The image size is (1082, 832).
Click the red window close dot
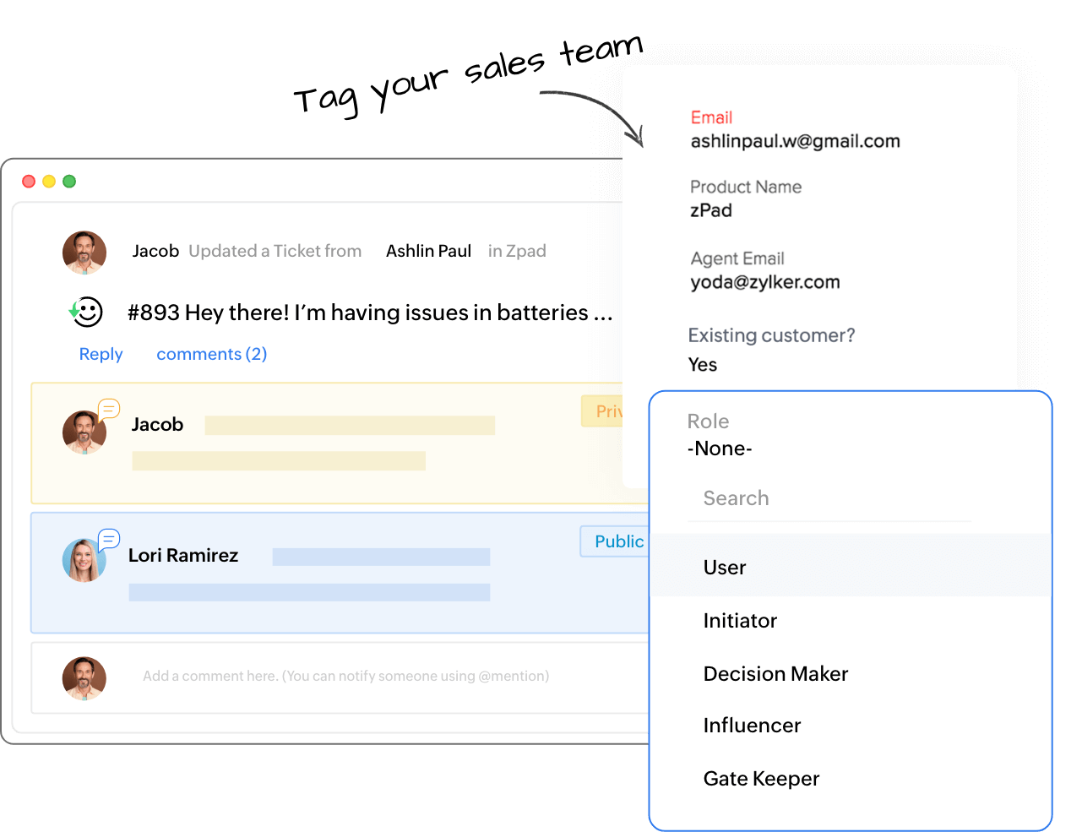click(x=29, y=182)
